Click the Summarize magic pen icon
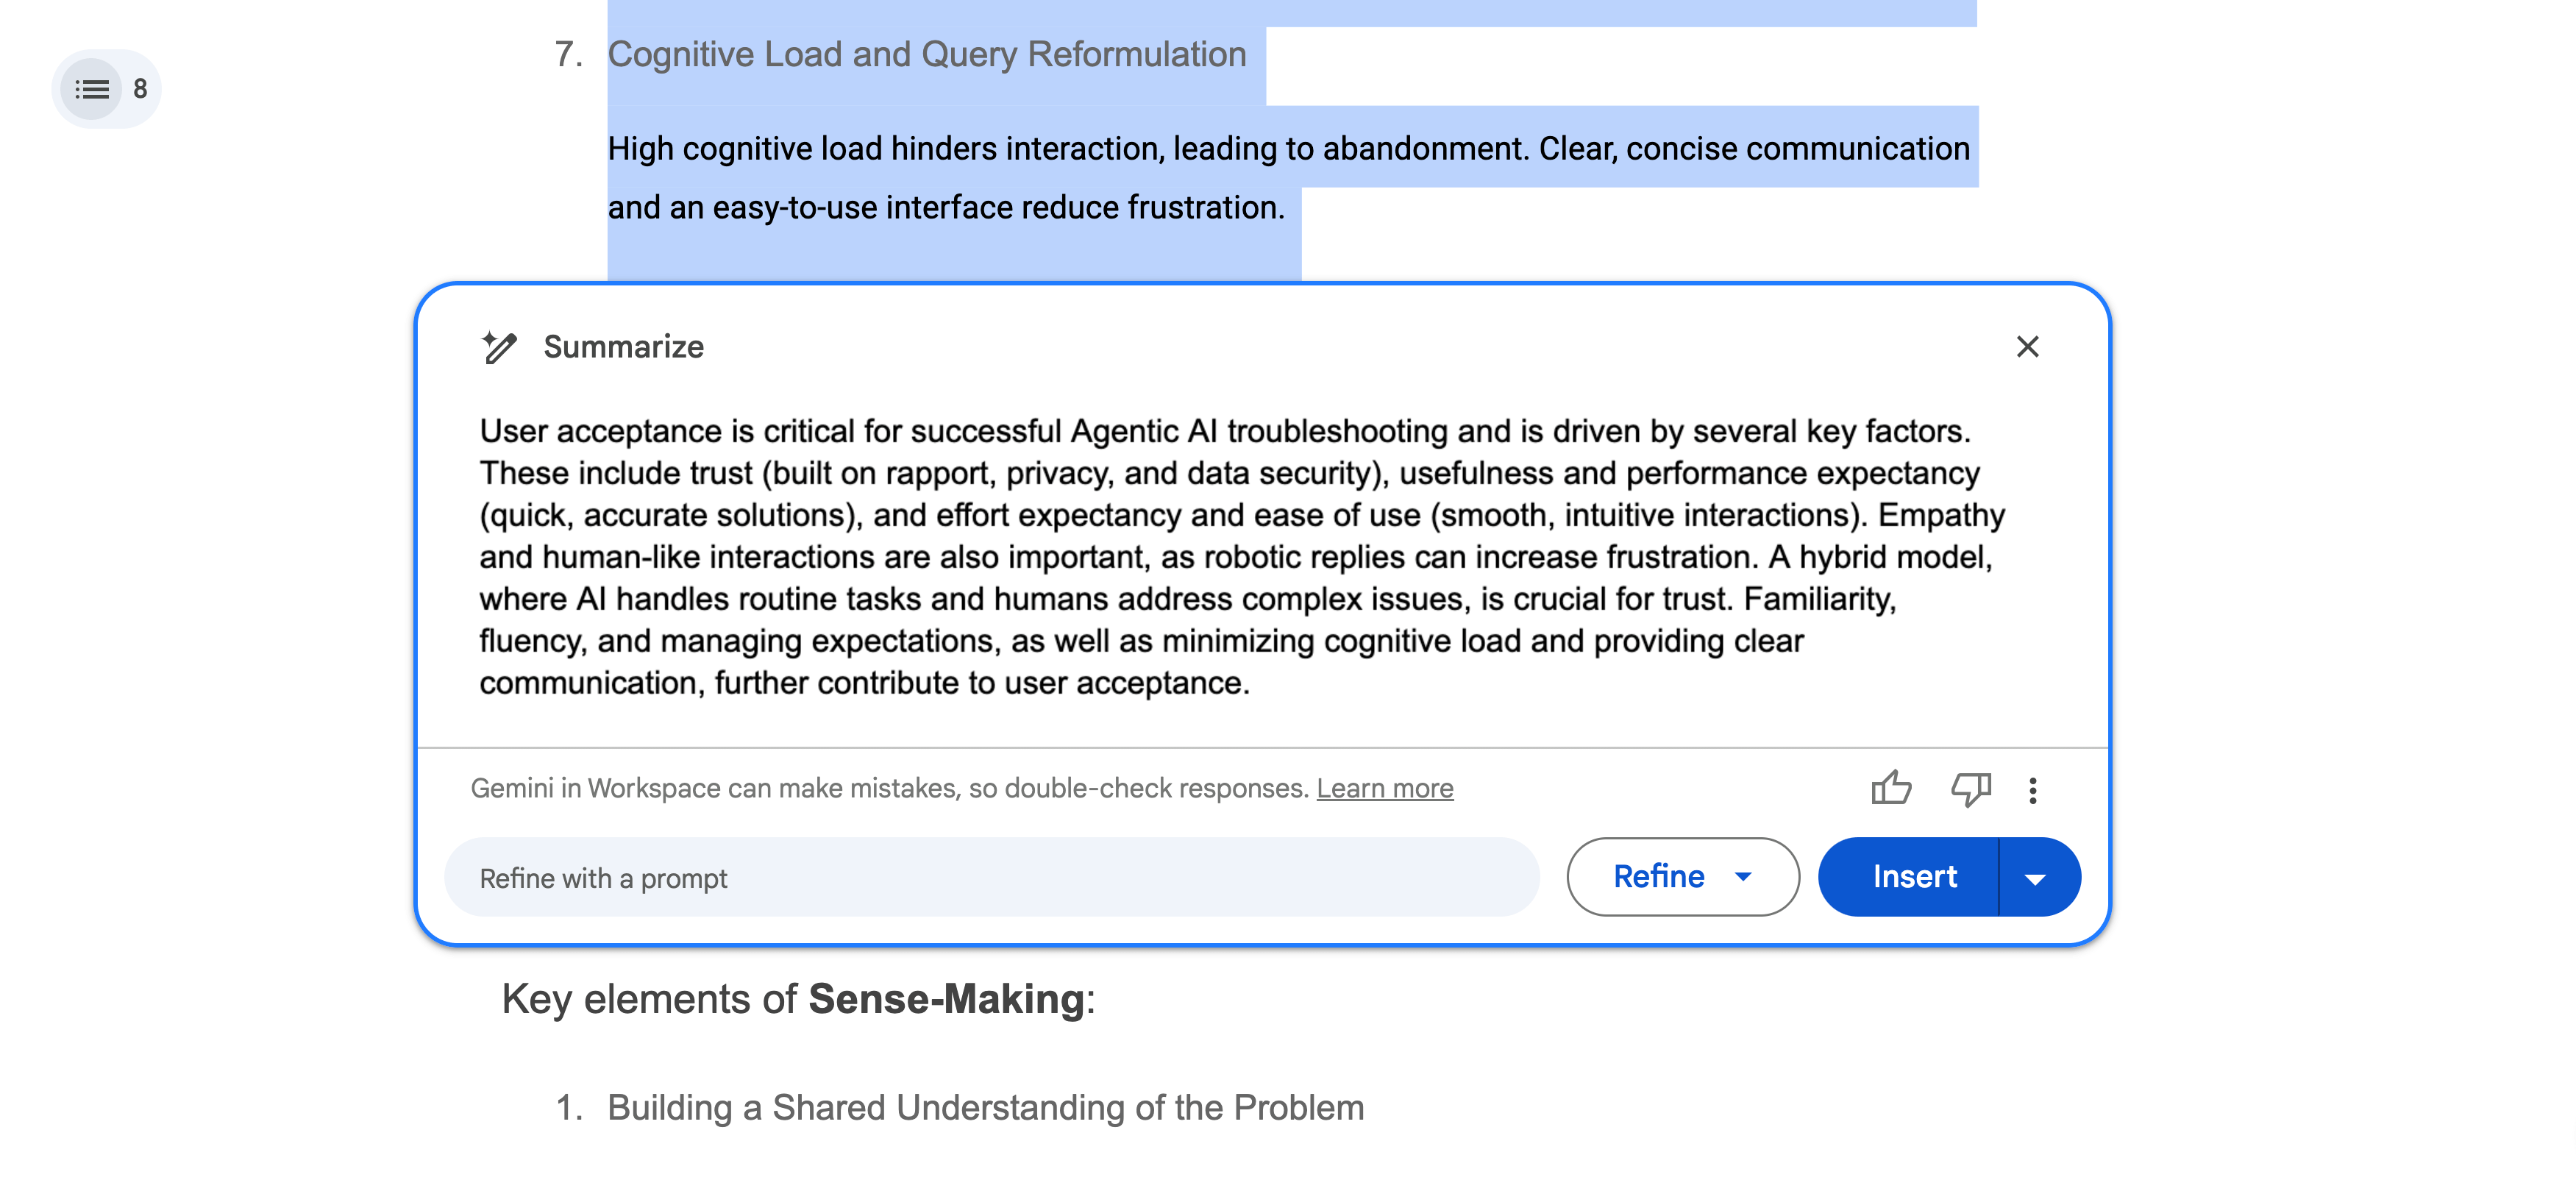Viewport: 2576px width, 1180px height. pyautogui.click(x=499, y=347)
